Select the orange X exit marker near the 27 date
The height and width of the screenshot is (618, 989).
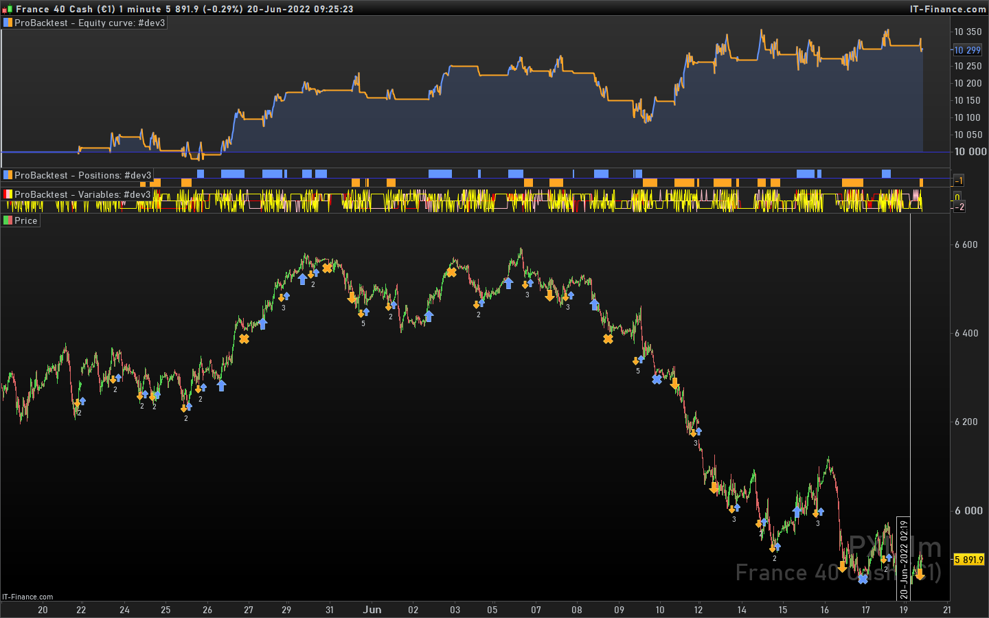244,339
